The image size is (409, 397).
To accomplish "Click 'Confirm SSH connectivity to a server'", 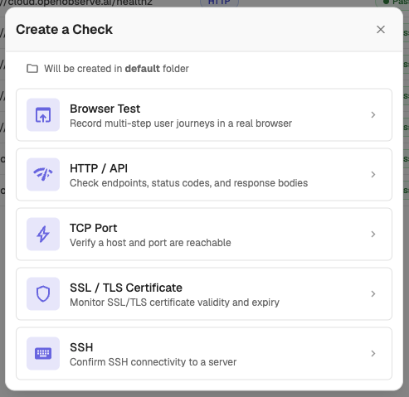I will pyautogui.click(x=153, y=362).
